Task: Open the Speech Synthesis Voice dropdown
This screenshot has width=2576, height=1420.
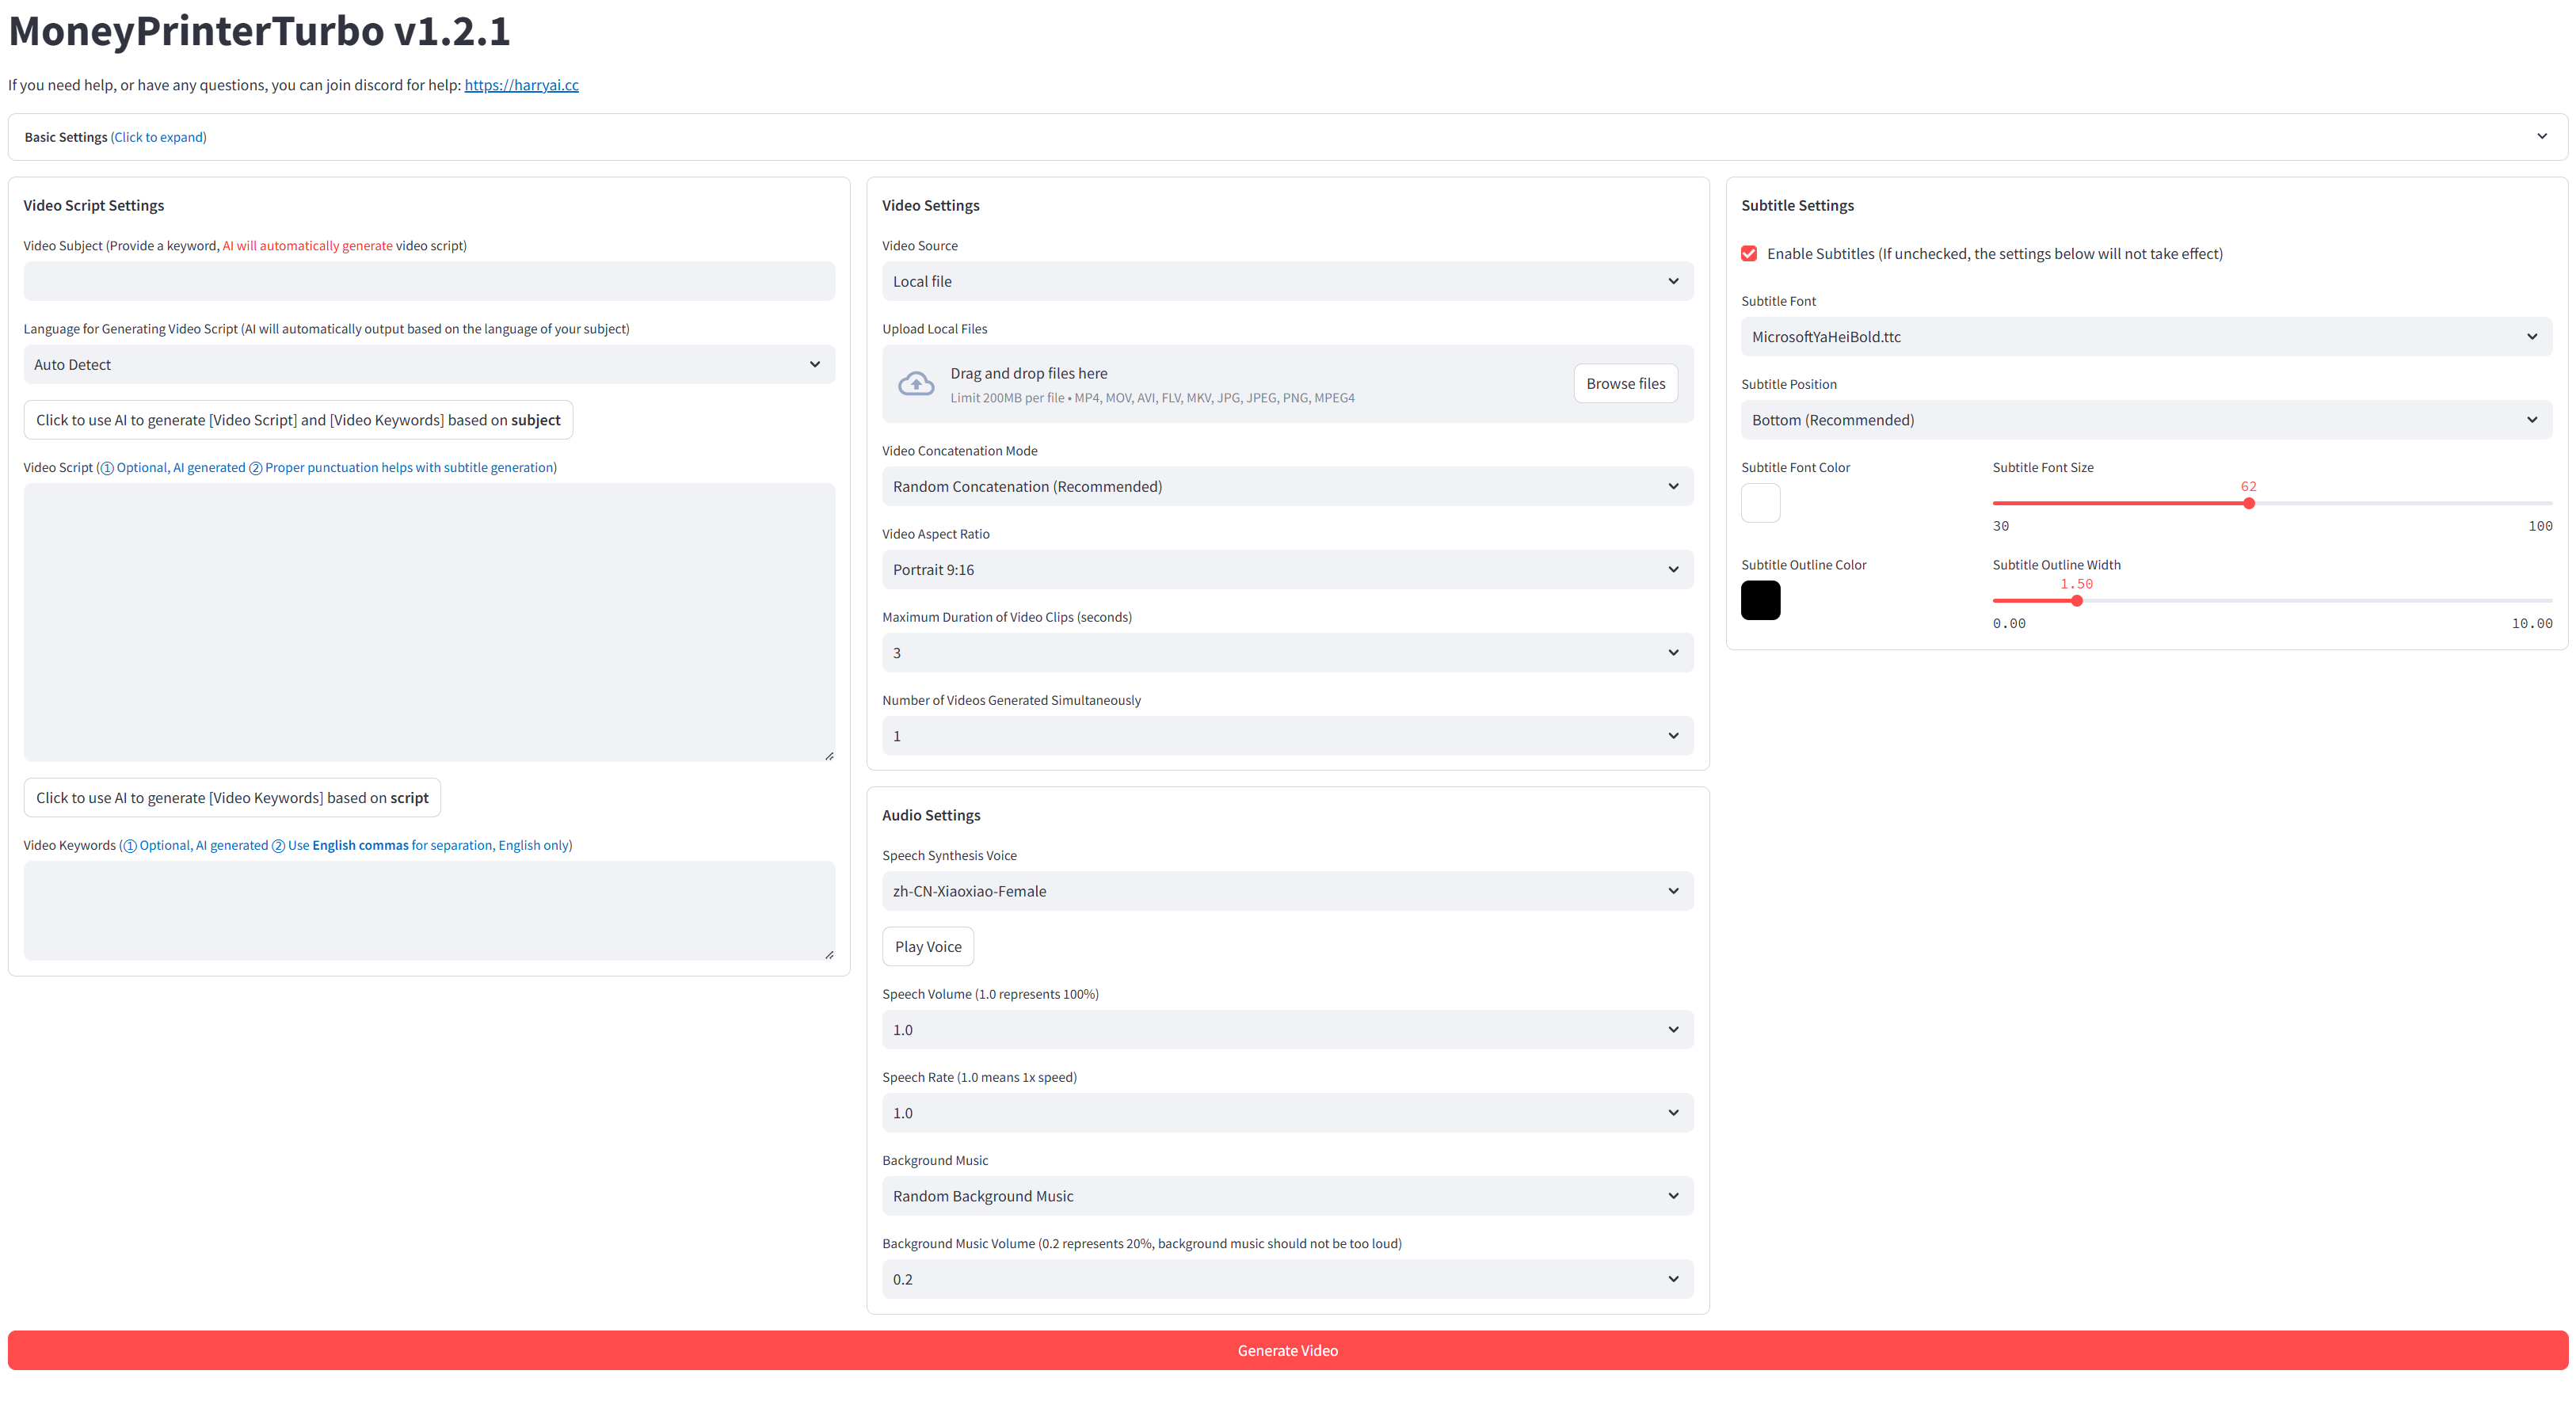Action: [x=1287, y=891]
